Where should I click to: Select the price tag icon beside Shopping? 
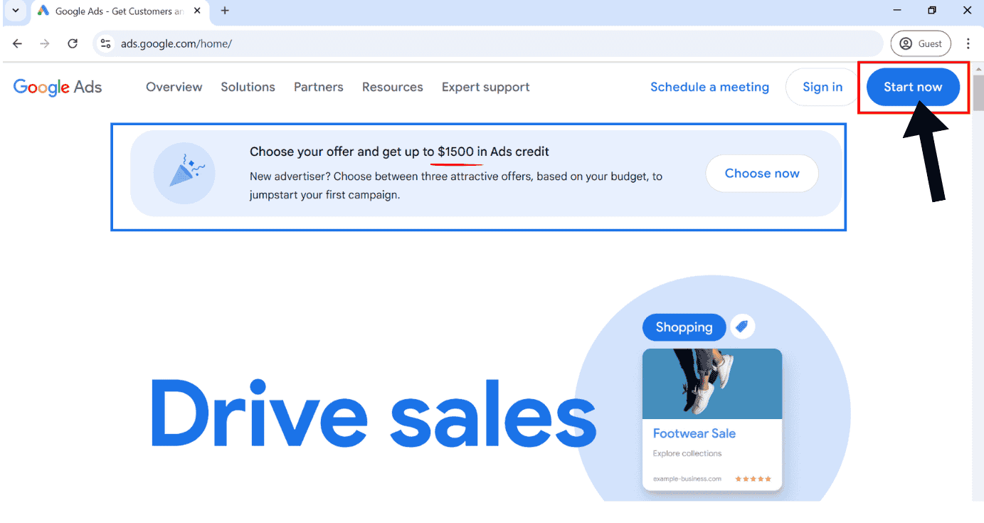(742, 326)
